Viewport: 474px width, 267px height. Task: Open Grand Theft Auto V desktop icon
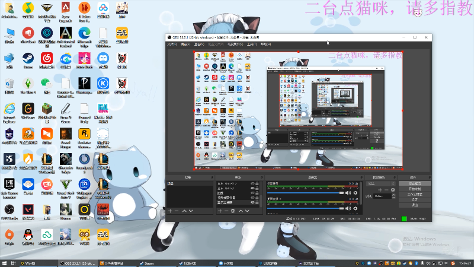66,188
